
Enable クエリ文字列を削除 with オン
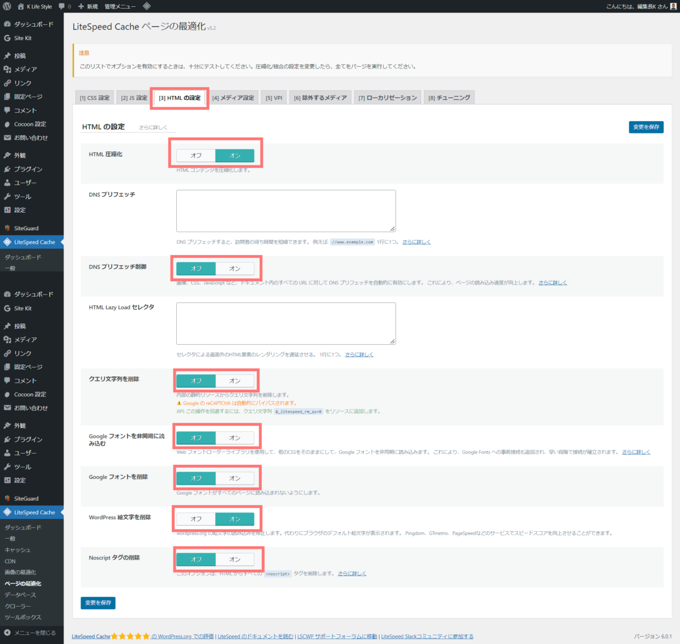235,381
